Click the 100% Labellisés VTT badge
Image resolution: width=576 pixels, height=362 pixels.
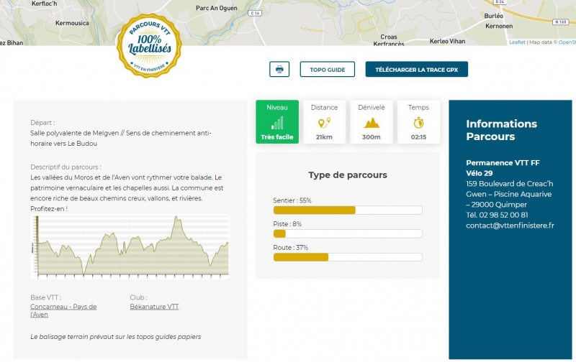(149, 45)
